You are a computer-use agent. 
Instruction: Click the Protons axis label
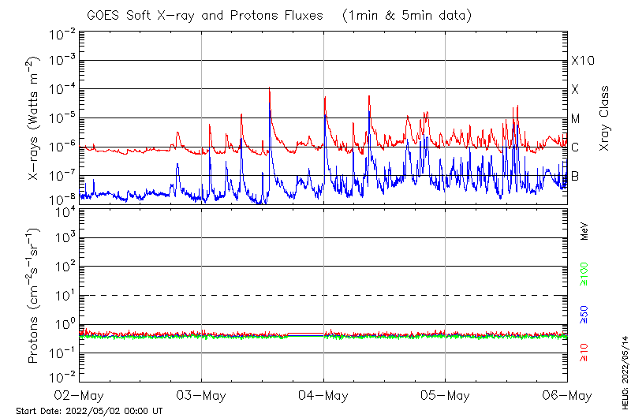33,295
